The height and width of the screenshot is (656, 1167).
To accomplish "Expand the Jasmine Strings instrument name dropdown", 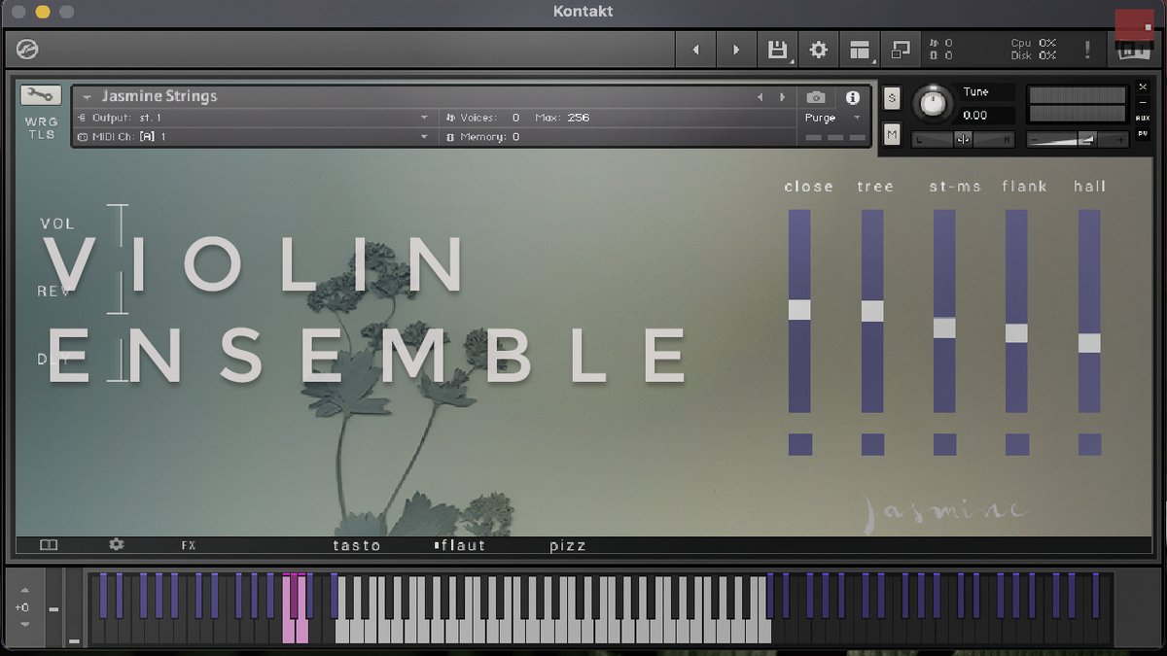I will [87, 97].
